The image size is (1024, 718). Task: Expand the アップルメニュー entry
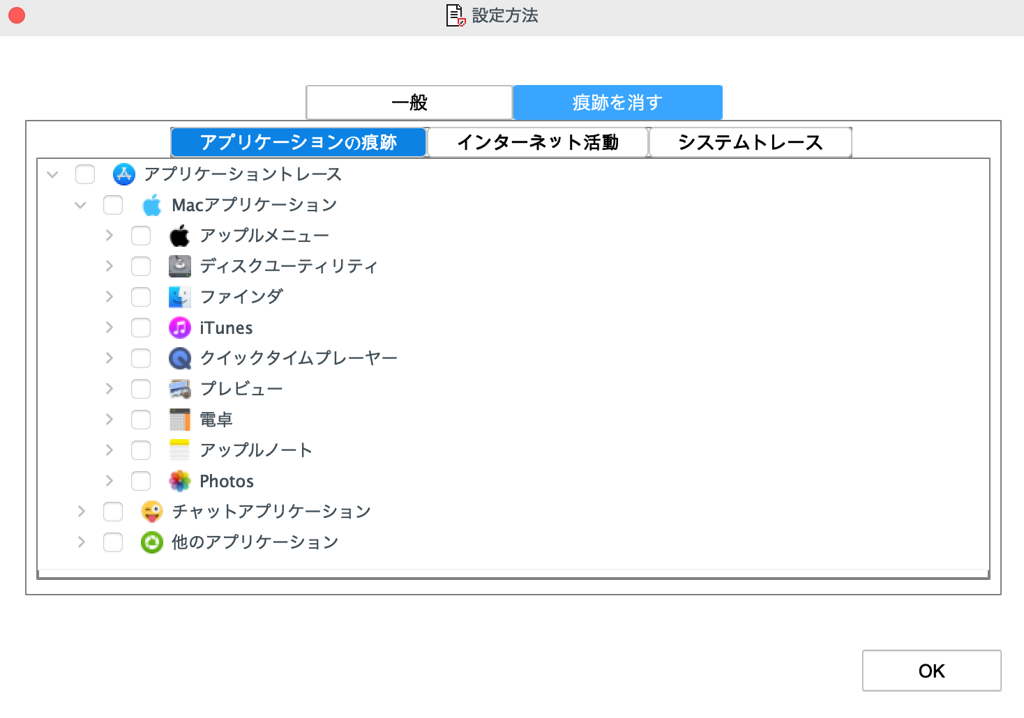coord(110,236)
